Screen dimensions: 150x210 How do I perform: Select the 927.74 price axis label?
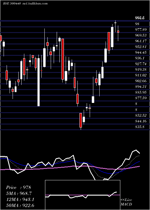pyautogui.click(x=141, y=64)
